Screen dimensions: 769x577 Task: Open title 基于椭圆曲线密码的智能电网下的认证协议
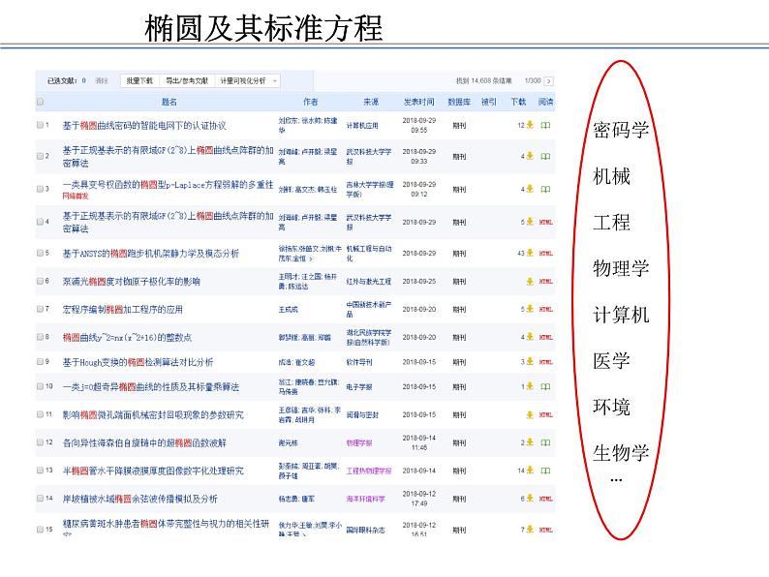point(144,126)
